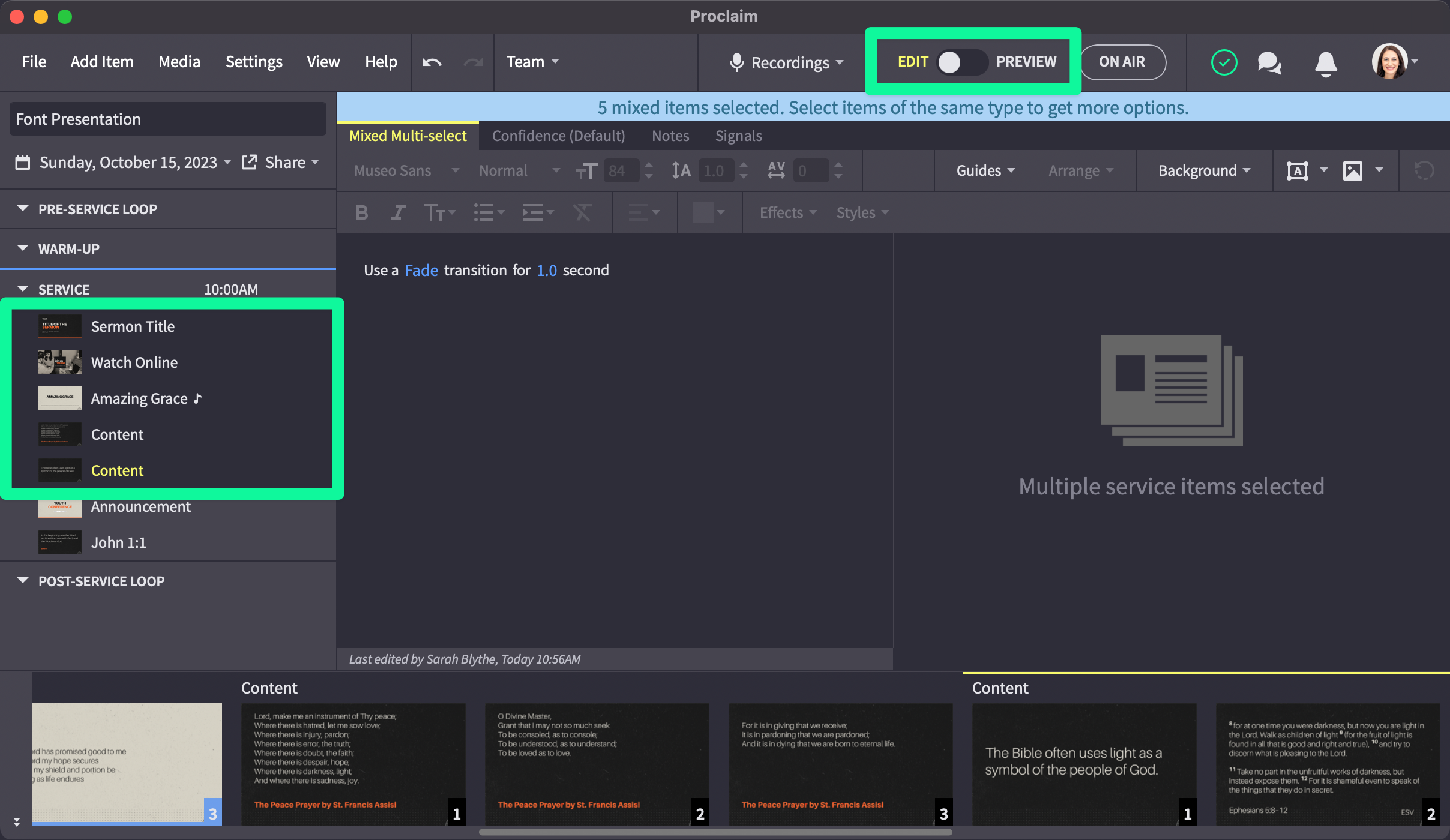Click the text color swatch
The image size is (1450, 840).
click(x=703, y=212)
